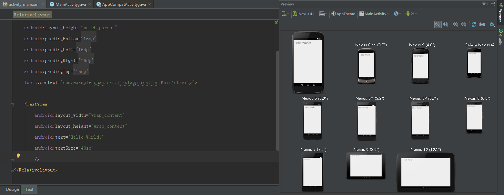
Task: Click the green validation checkmark above the editor
Action: click(x=276, y=22)
